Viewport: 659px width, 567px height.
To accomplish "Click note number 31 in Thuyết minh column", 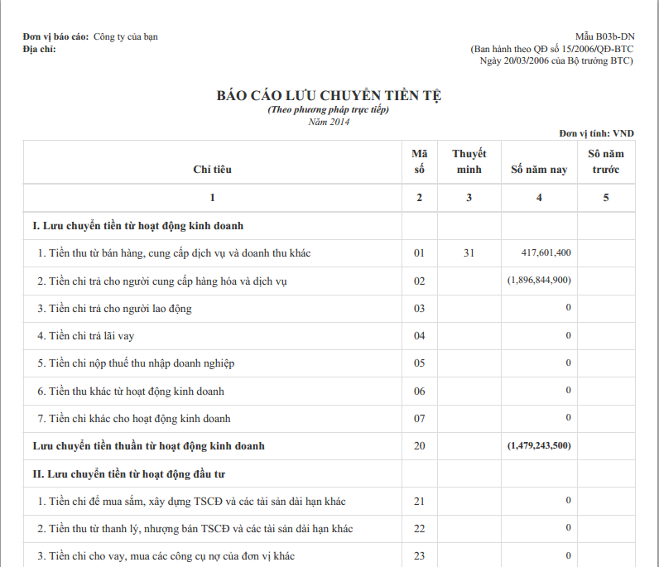I will [469, 253].
